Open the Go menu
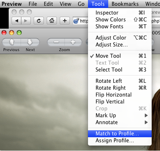The image size is (160, 151). coord(81,4)
